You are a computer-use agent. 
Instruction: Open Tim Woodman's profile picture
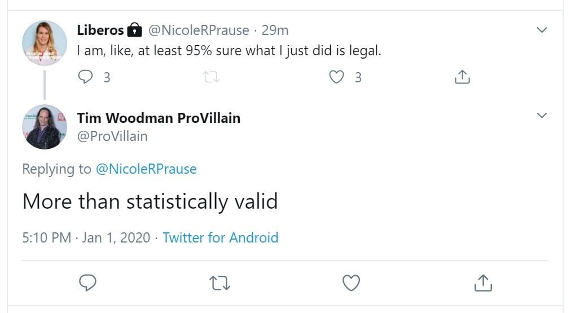point(45,127)
